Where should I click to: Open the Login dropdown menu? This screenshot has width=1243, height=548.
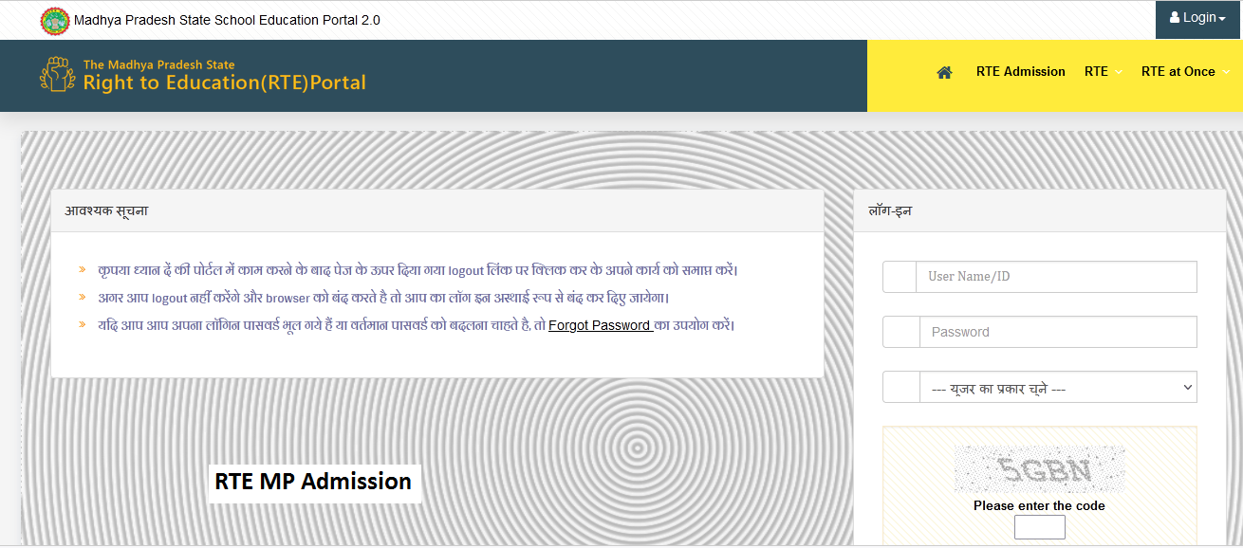coord(1197,16)
